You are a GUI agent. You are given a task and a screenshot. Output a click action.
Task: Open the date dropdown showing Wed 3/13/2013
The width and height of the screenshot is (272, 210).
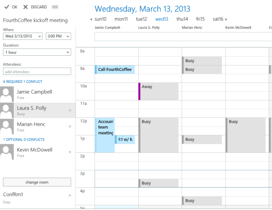click(x=23, y=36)
